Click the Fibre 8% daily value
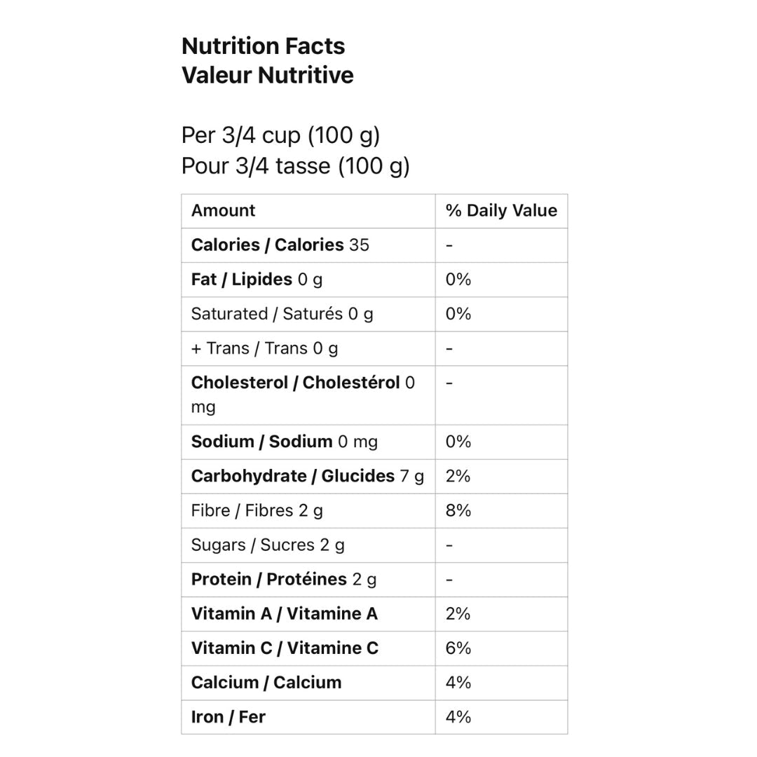This screenshot has height=757, width=757. pos(458,510)
